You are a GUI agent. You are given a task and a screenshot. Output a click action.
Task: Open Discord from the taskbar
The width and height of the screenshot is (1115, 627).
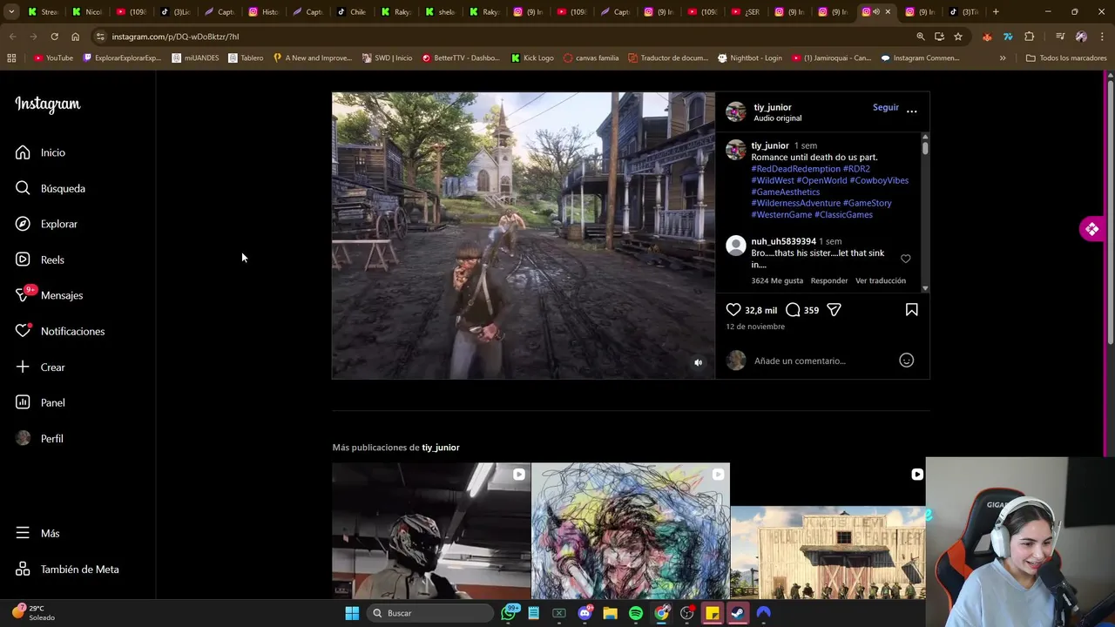point(585,613)
